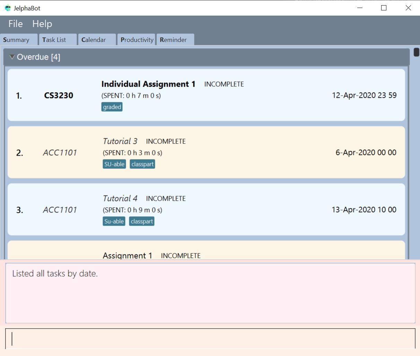This screenshot has width=420, height=356.
Task: Switch to the Reminder tab
Action: point(175,40)
